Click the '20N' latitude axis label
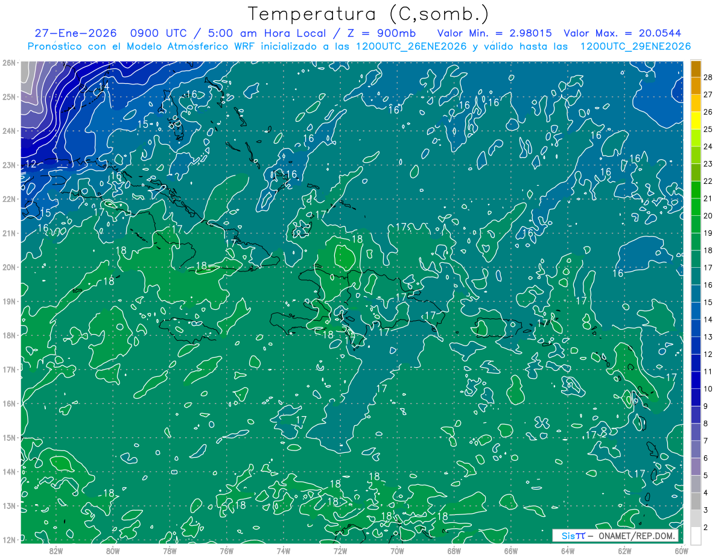Image resolution: width=724 pixels, height=559 pixels. click(8, 267)
